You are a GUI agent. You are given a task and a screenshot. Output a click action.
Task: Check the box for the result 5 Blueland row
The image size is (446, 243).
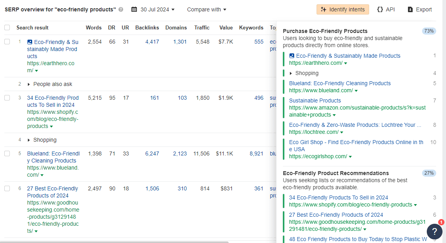(7, 153)
